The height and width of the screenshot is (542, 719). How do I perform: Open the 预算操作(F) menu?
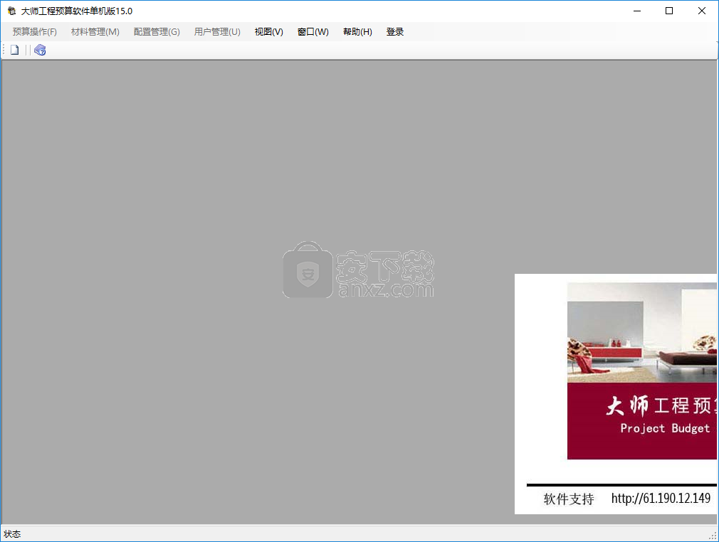(x=34, y=31)
